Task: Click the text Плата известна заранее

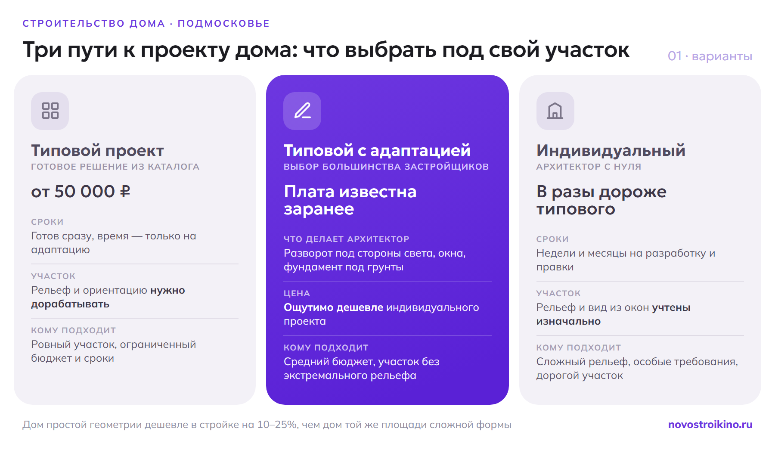Action: [350, 200]
